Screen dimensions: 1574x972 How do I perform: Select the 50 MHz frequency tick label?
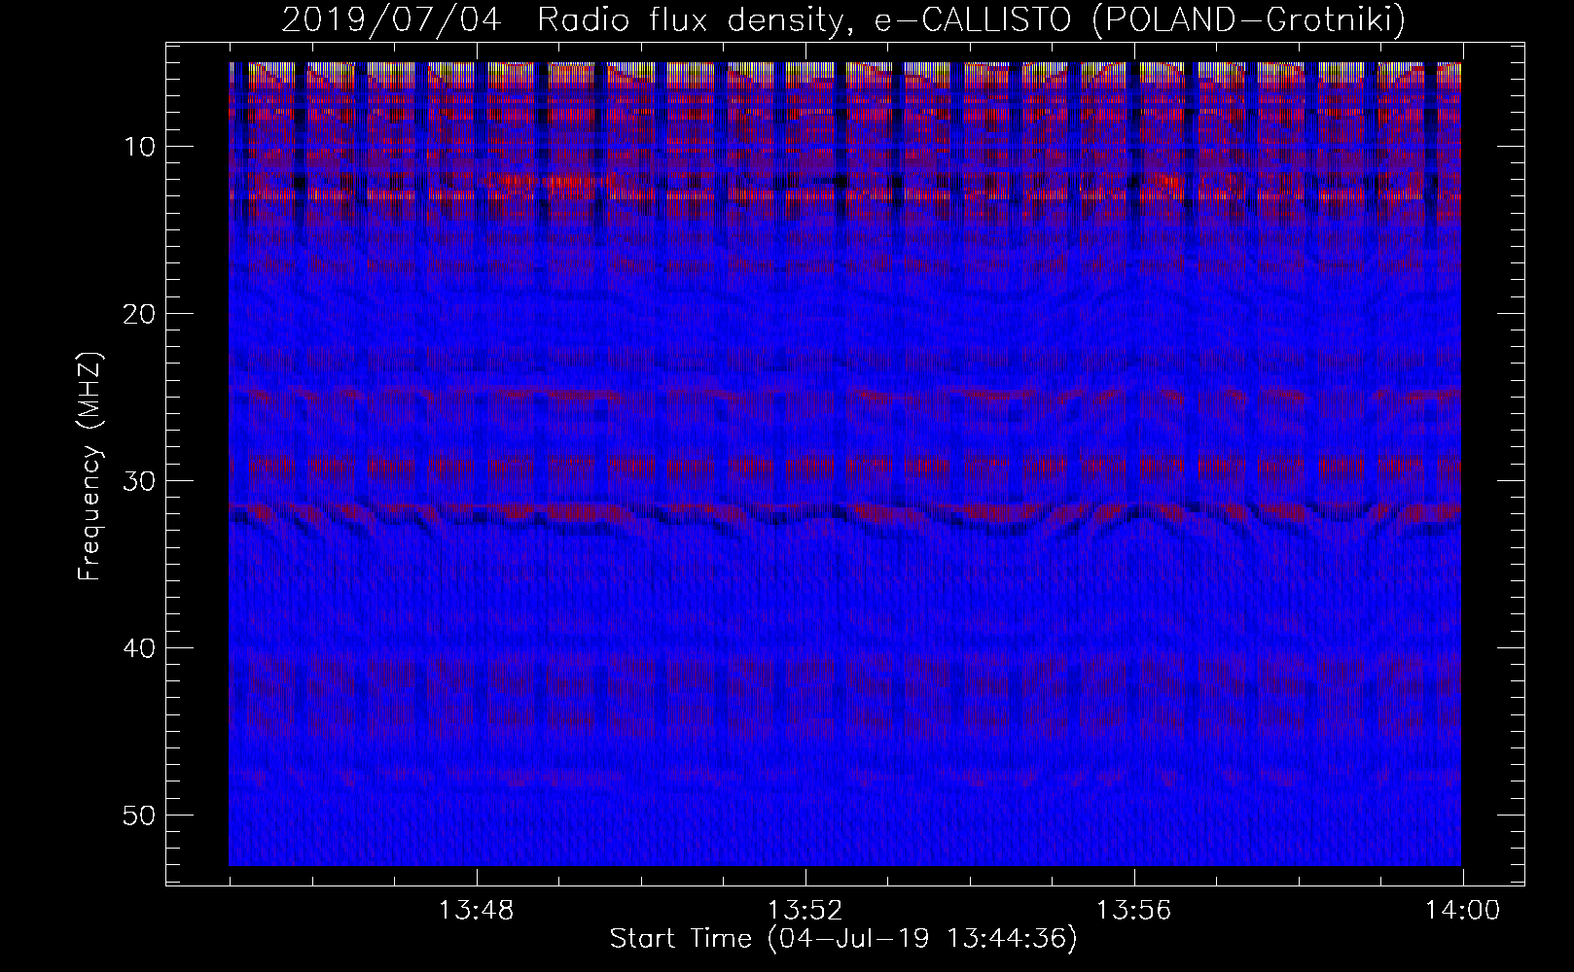139,815
